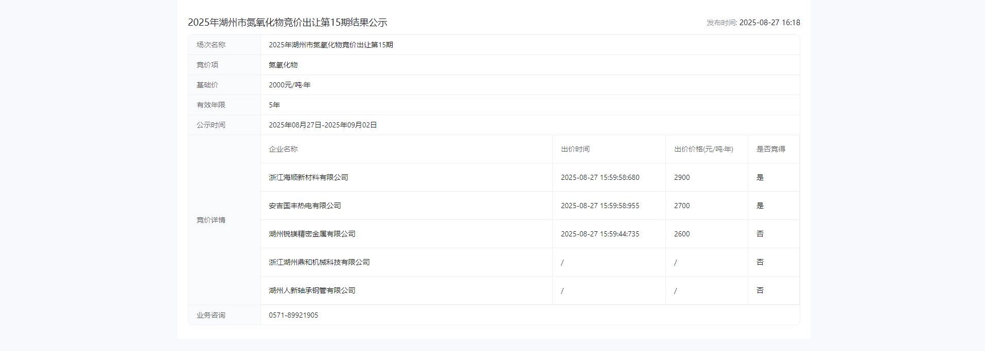Click the bid price 2900
Image resolution: width=985 pixels, height=351 pixels.
point(681,177)
